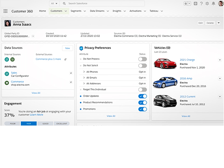224x168 pixels.
Task: Select the GOOD engagement segment
Action: (x=46, y=124)
